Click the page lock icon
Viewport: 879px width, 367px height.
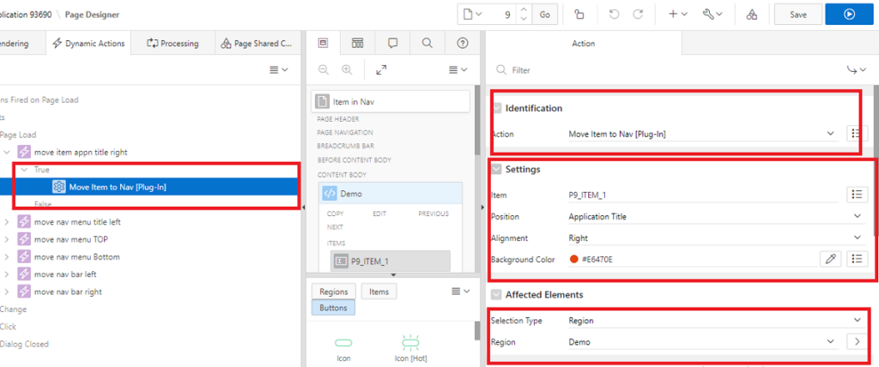[x=579, y=15]
